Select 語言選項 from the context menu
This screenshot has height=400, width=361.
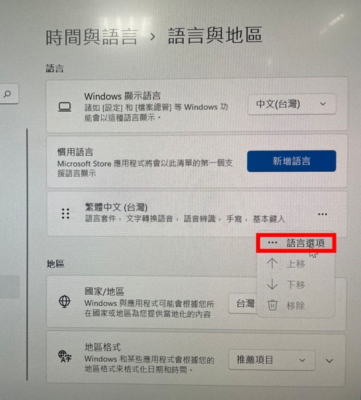296,243
